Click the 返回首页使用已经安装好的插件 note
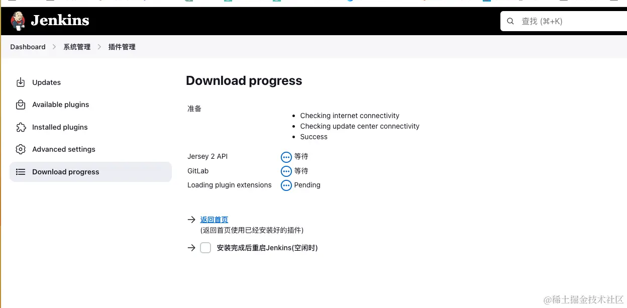 pos(252,230)
